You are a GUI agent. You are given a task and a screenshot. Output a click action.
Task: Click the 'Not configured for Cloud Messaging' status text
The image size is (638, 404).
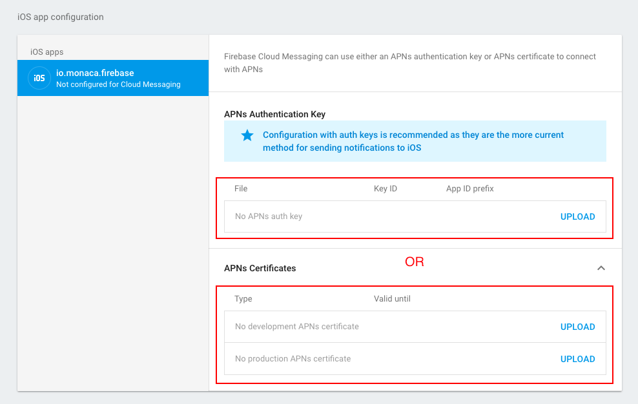(118, 84)
